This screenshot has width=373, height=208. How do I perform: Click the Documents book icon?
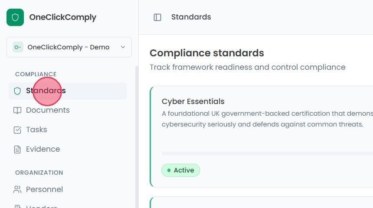[x=17, y=110]
